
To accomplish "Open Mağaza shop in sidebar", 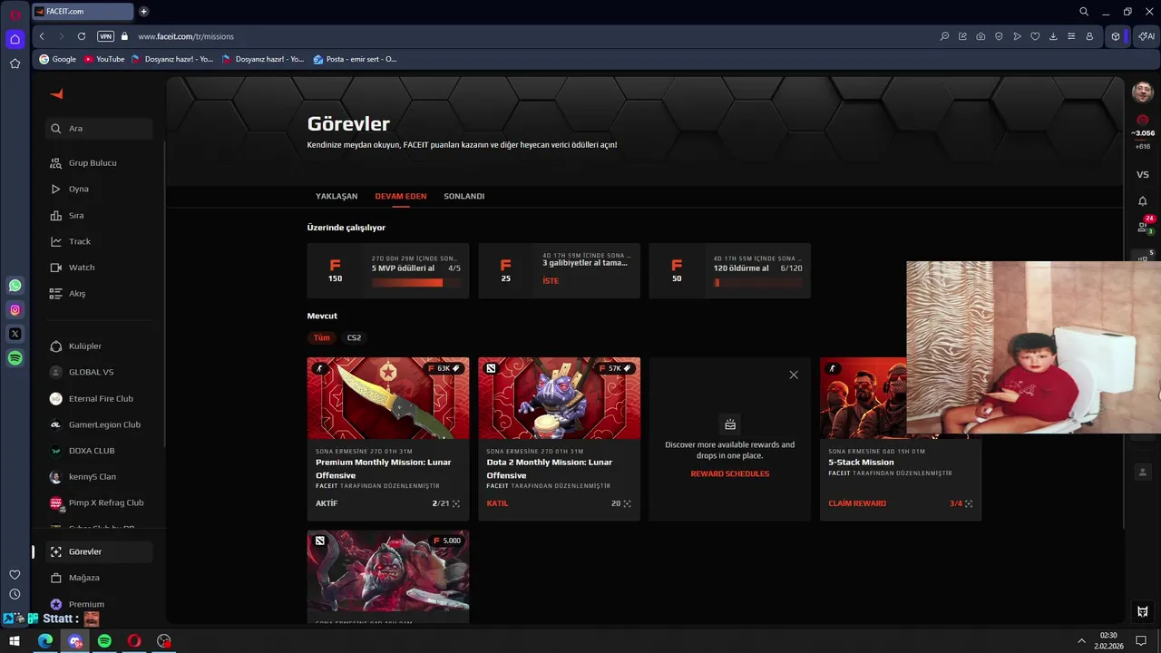I will (x=99, y=578).
